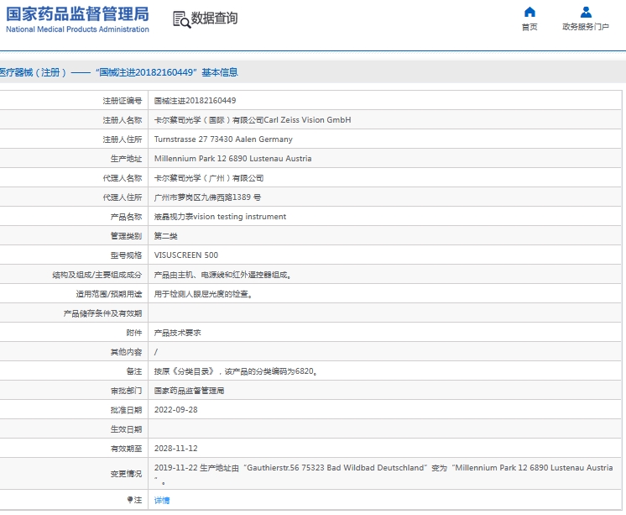Click the 代理人住所 row label
This screenshot has height=515, width=626.
pyautogui.click(x=123, y=197)
